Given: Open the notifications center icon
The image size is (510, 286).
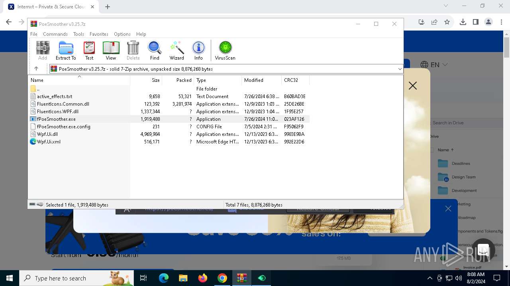Looking at the screenshot, I should click(497, 278).
